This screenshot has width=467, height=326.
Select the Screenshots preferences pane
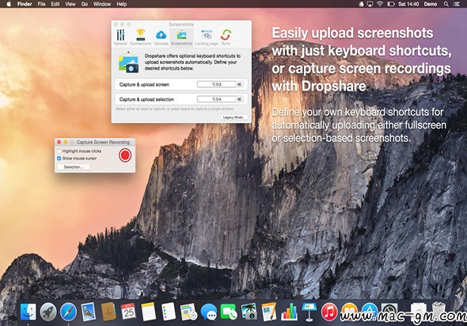(x=181, y=37)
